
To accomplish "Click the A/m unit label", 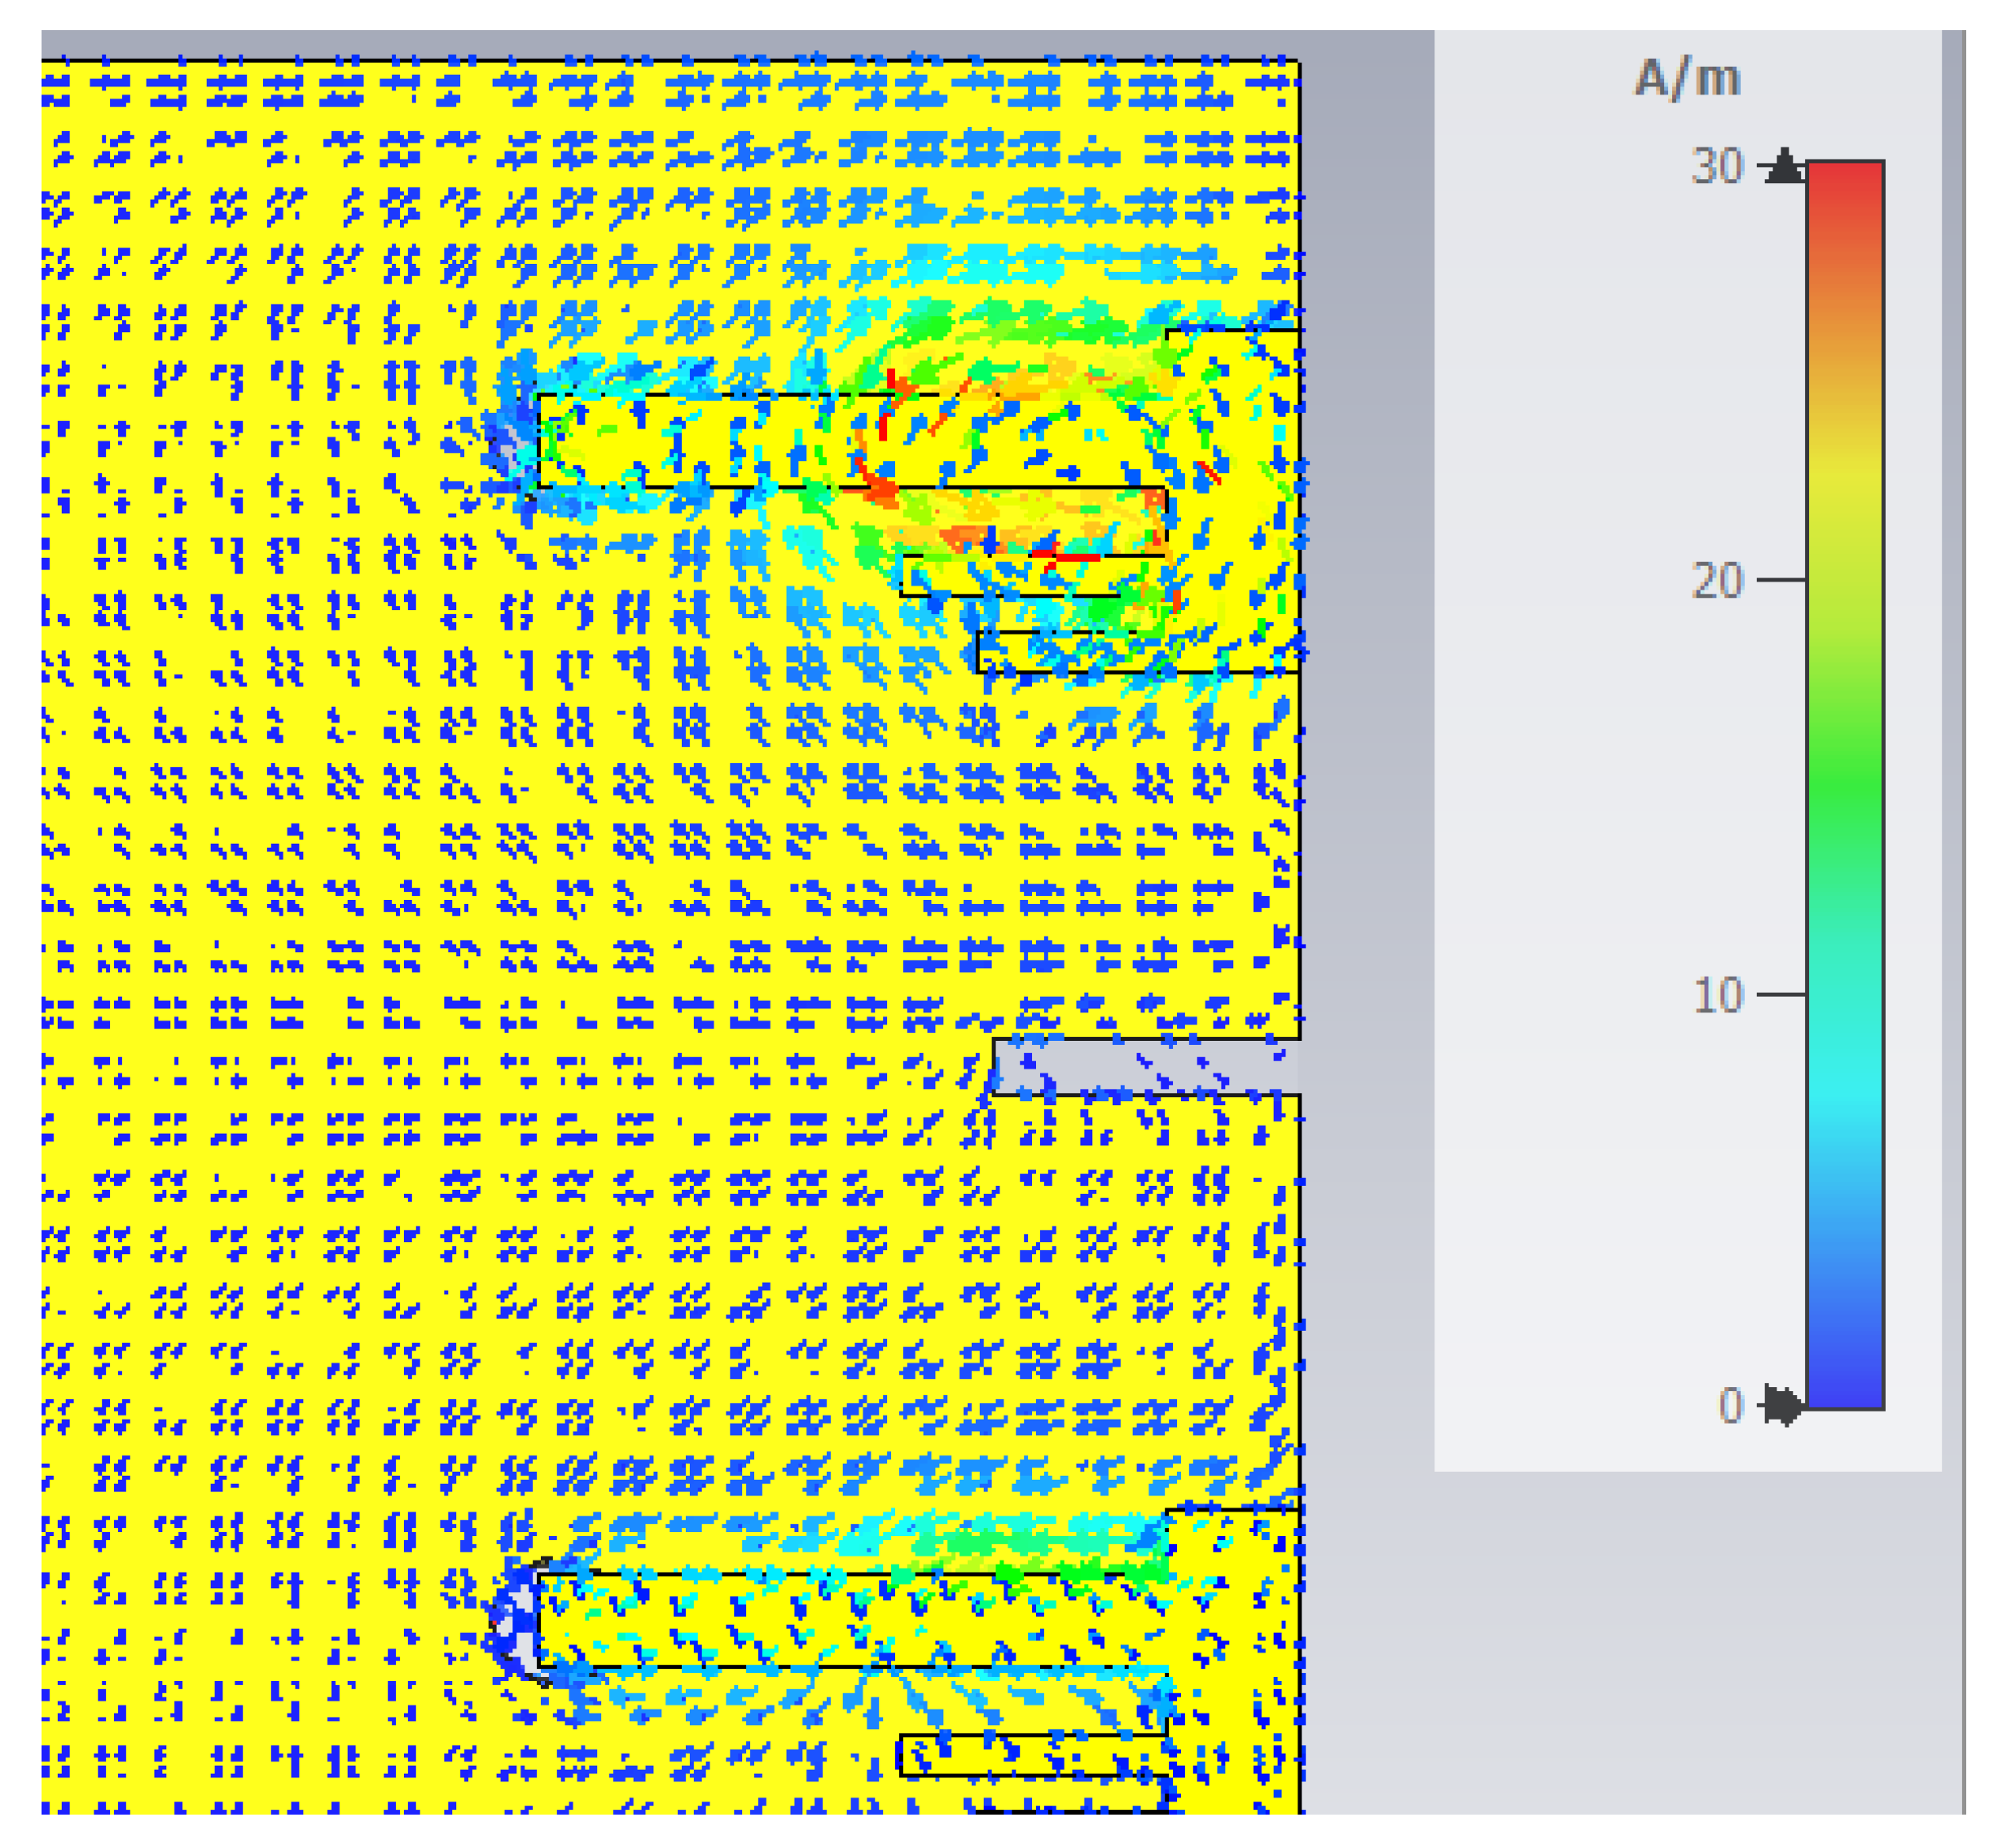I will pos(1687,79).
